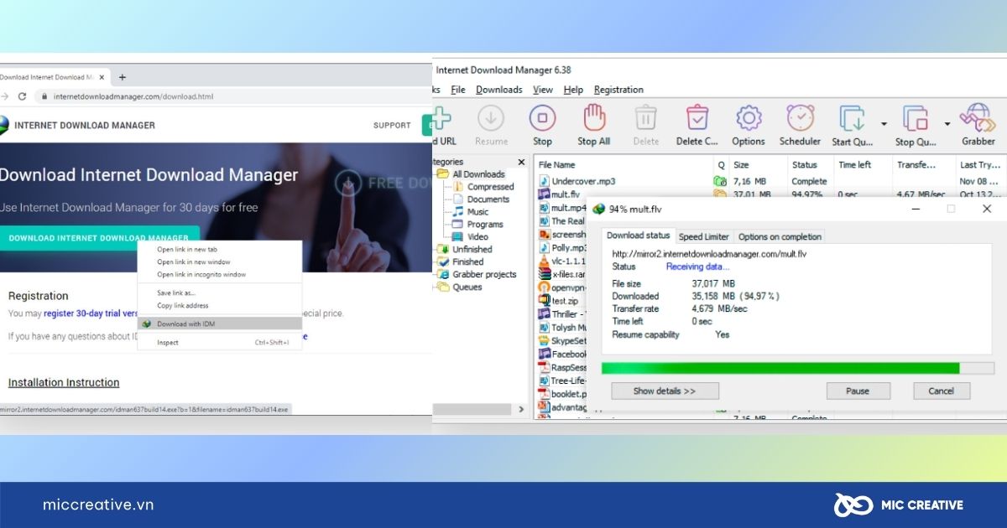Open a new browser tab with plus
Viewport: 1007px width, 528px height.
pyautogui.click(x=122, y=77)
